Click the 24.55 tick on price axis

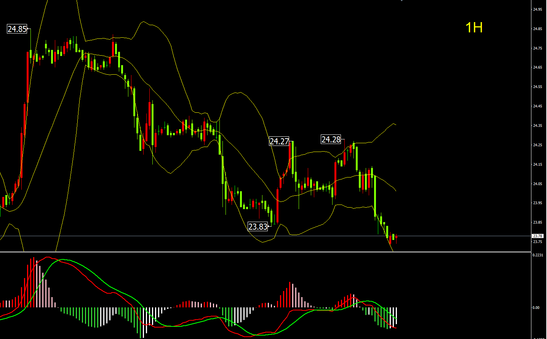click(x=537, y=87)
